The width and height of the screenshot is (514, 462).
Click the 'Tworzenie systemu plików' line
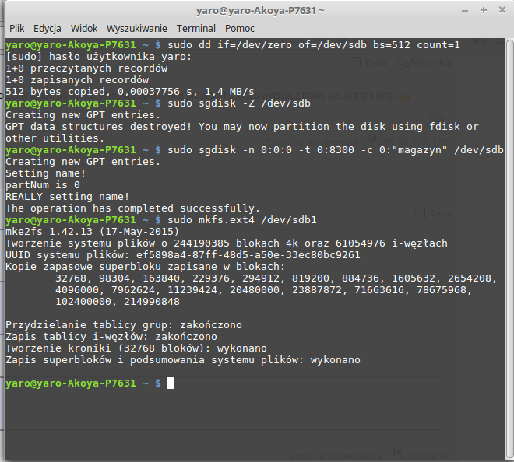[226, 243]
